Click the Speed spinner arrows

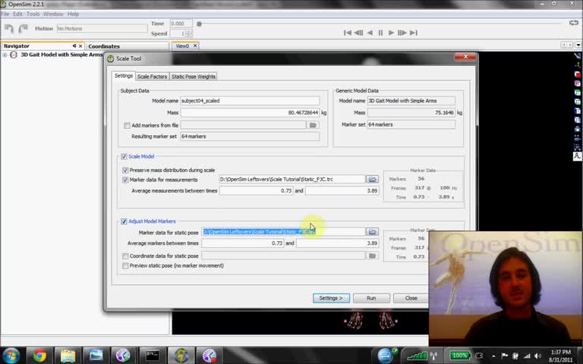click(189, 33)
